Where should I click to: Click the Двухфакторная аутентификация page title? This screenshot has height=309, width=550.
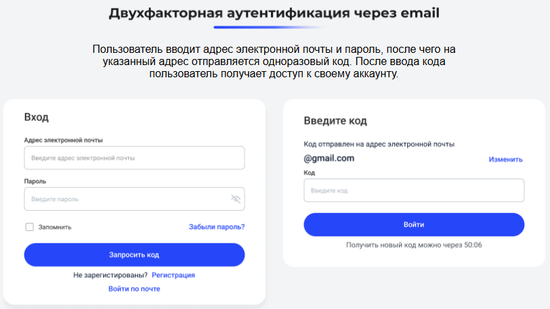point(274,14)
